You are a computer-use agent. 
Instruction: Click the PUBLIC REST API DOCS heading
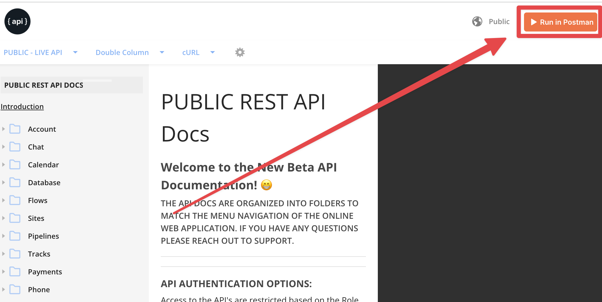(x=44, y=85)
